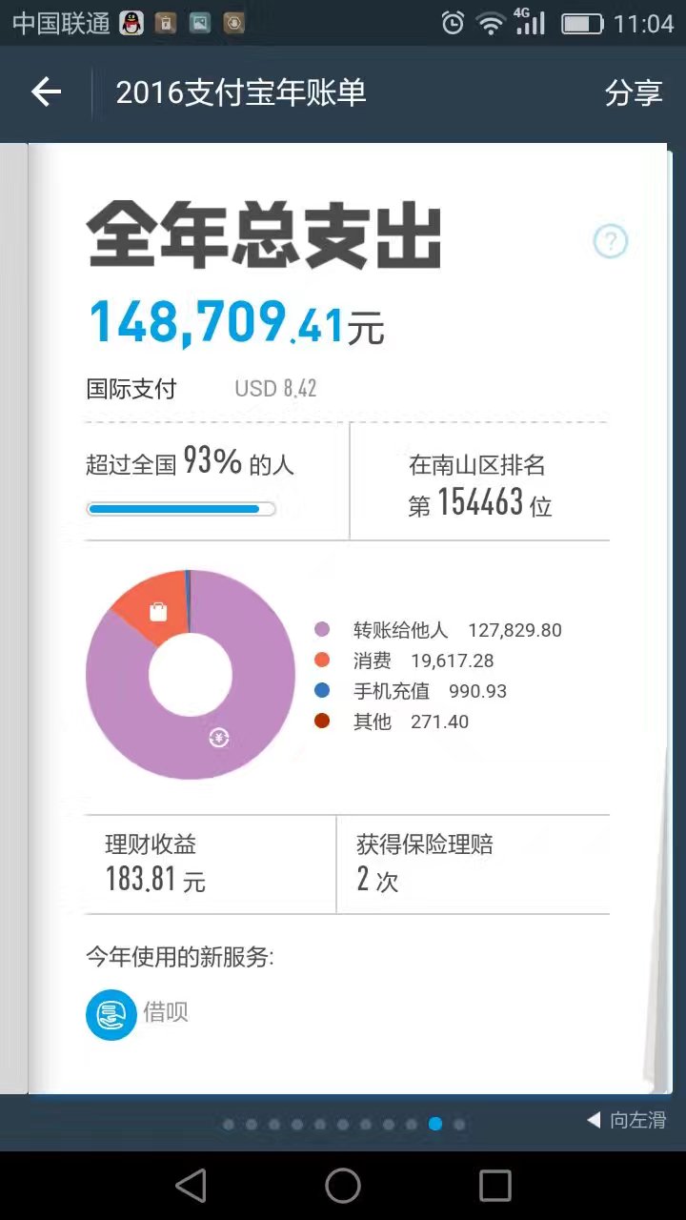The image size is (686, 1220).
Task: Tap the battery status icon
Action: click(x=582, y=24)
